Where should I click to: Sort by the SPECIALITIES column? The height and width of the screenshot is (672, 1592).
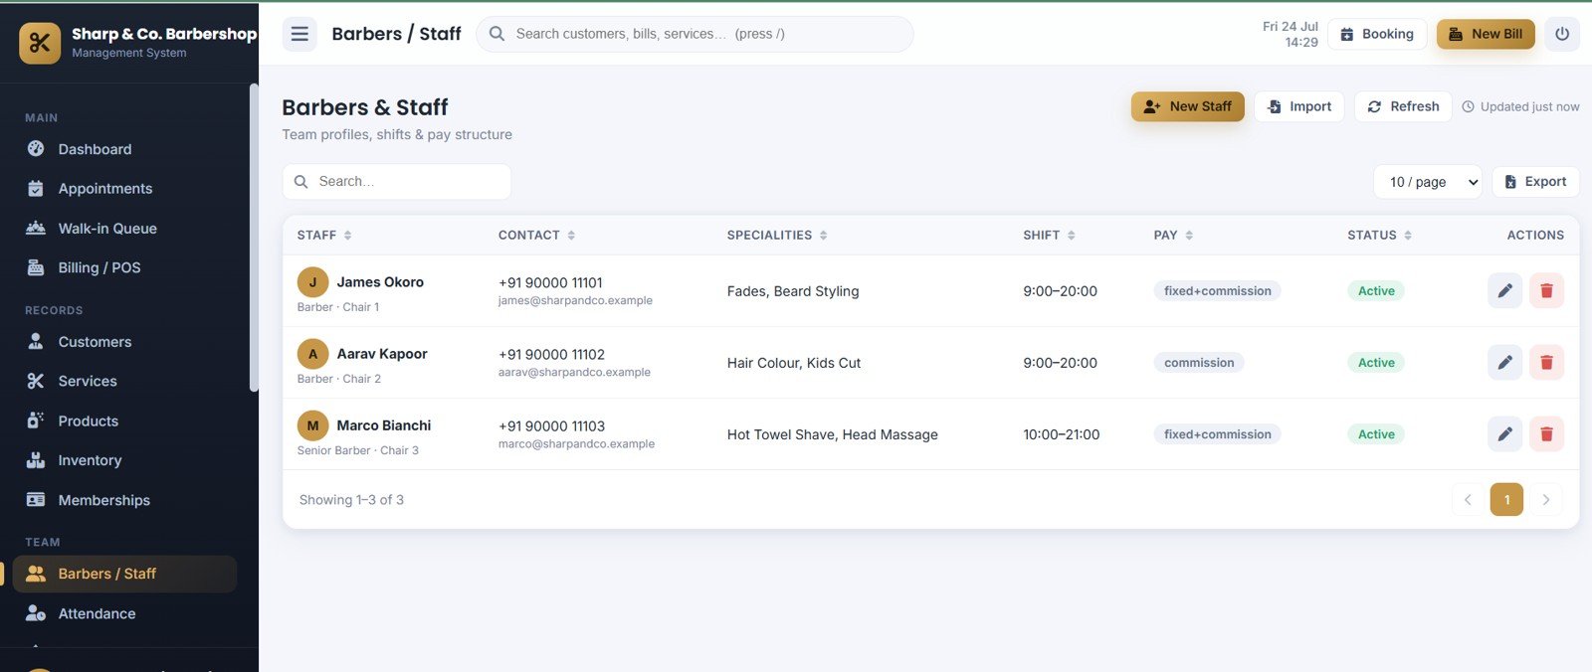pos(777,236)
